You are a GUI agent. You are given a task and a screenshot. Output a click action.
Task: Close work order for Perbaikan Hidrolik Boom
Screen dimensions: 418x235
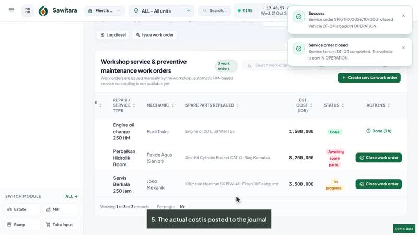[378, 158]
